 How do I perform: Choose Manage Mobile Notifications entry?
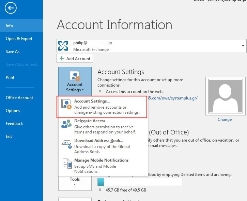[x=103, y=166]
